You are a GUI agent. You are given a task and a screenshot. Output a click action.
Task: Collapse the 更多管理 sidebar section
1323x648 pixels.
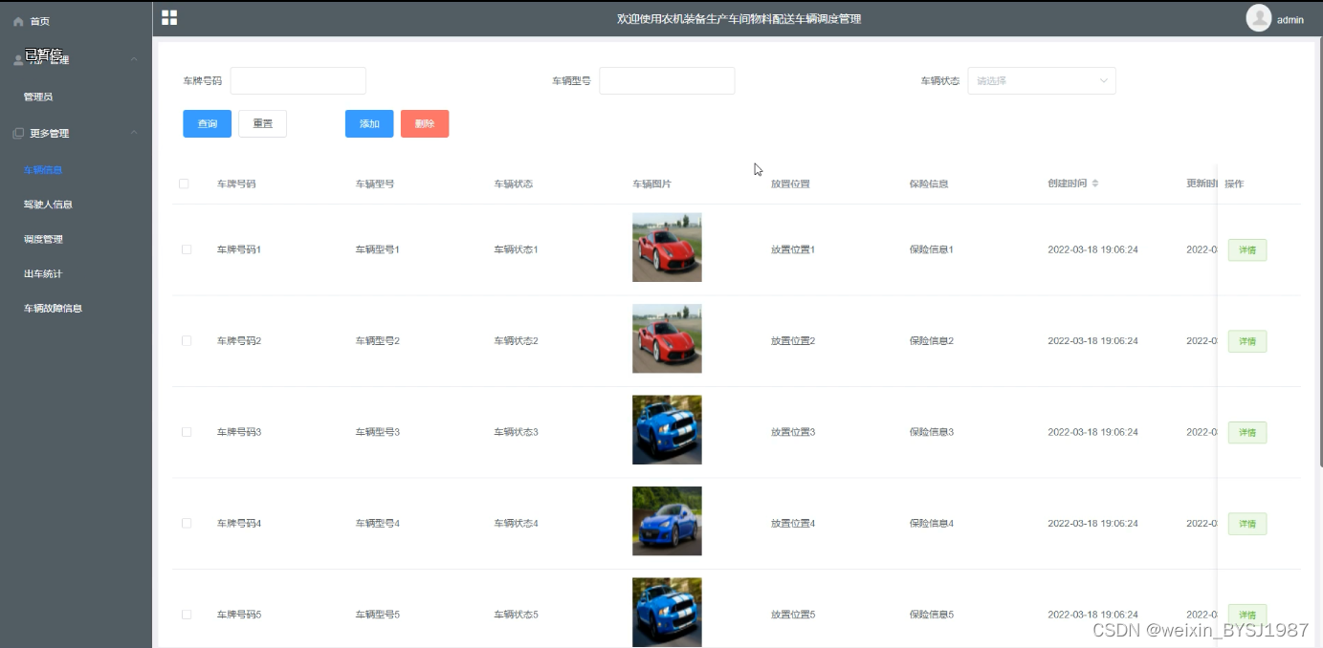pyautogui.click(x=134, y=133)
